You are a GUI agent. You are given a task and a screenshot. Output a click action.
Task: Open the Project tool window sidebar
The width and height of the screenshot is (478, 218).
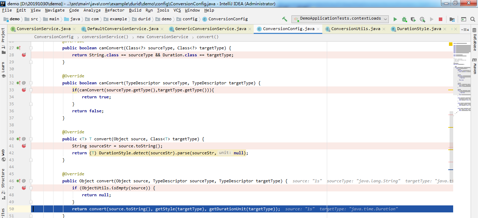pyautogui.click(x=3, y=41)
